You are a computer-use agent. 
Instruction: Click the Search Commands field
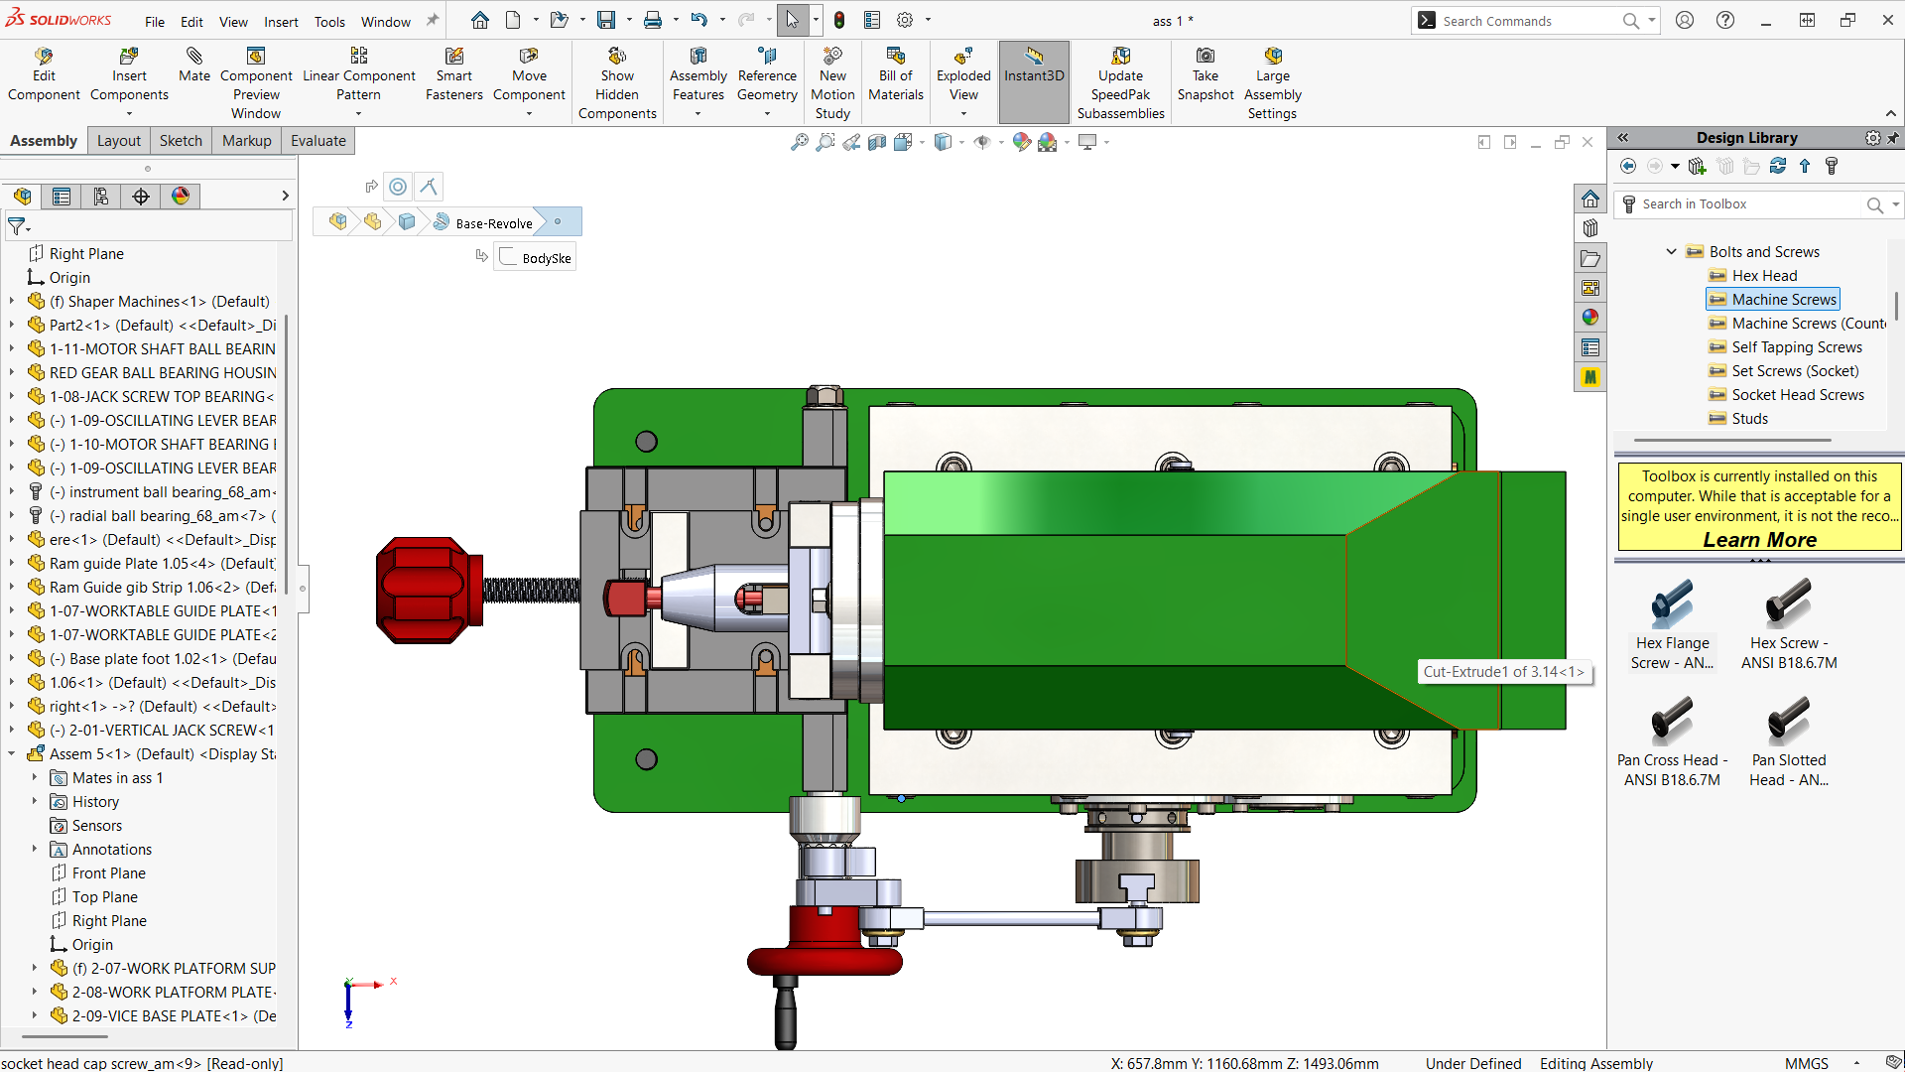1528,21
